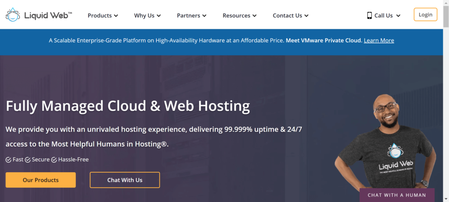The height and width of the screenshot is (202, 449).
Task: Open the Partners menu
Action: (x=189, y=16)
